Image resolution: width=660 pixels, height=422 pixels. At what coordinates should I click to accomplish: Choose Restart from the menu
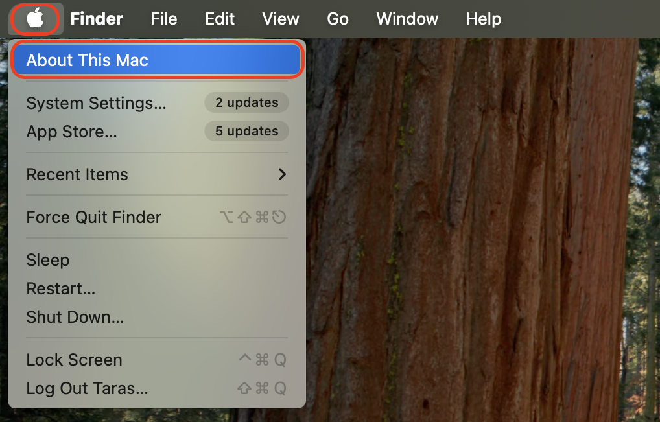[x=60, y=288]
